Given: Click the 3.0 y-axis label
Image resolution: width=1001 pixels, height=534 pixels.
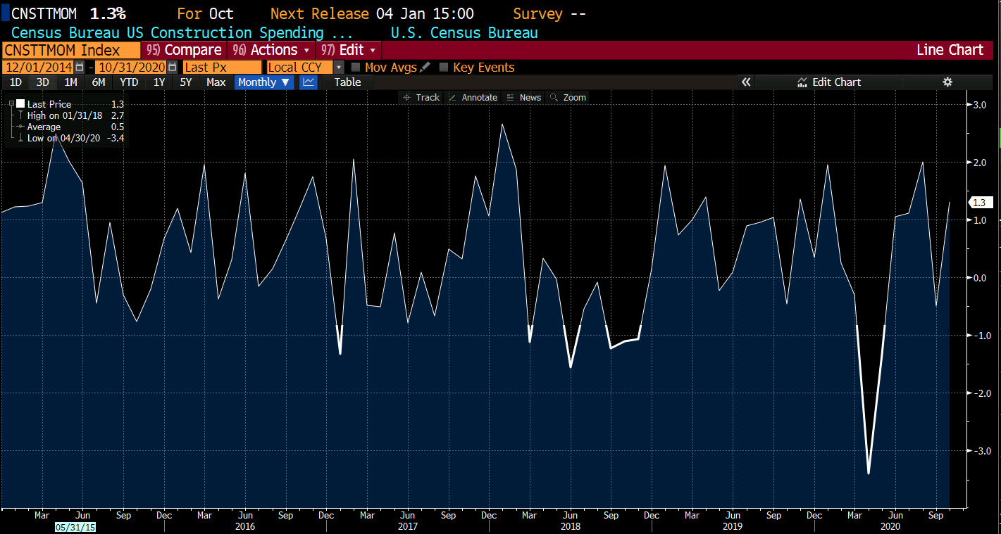Looking at the screenshot, I should coord(979,105).
